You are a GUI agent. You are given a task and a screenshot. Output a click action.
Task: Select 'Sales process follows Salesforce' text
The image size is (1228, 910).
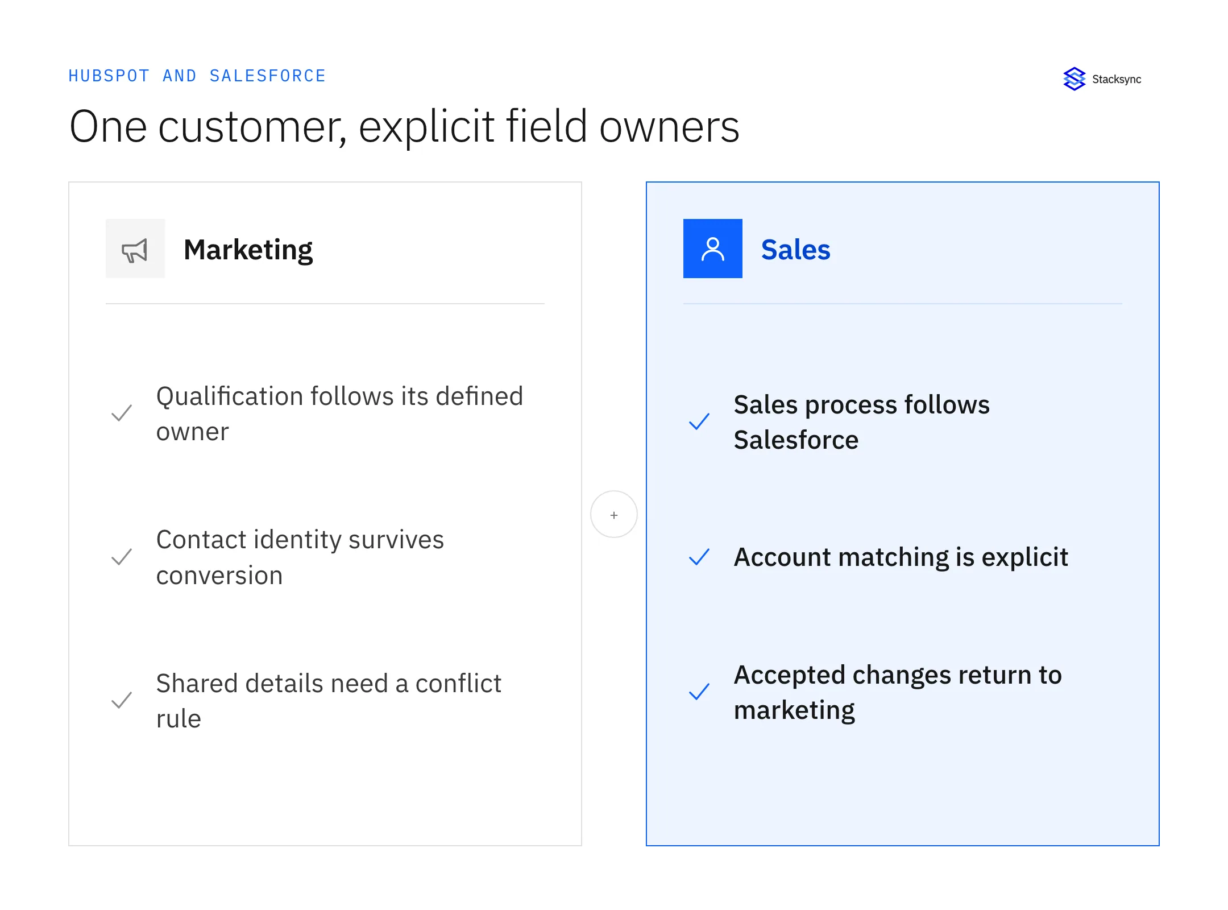click(x=861, y=422)
